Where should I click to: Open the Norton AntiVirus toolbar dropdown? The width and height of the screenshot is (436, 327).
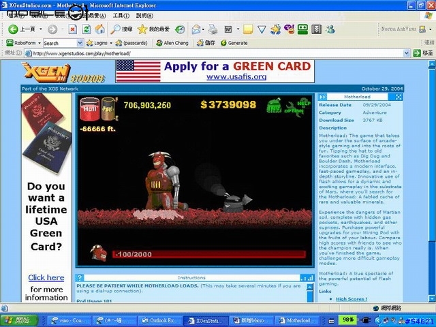pos(430,29)
